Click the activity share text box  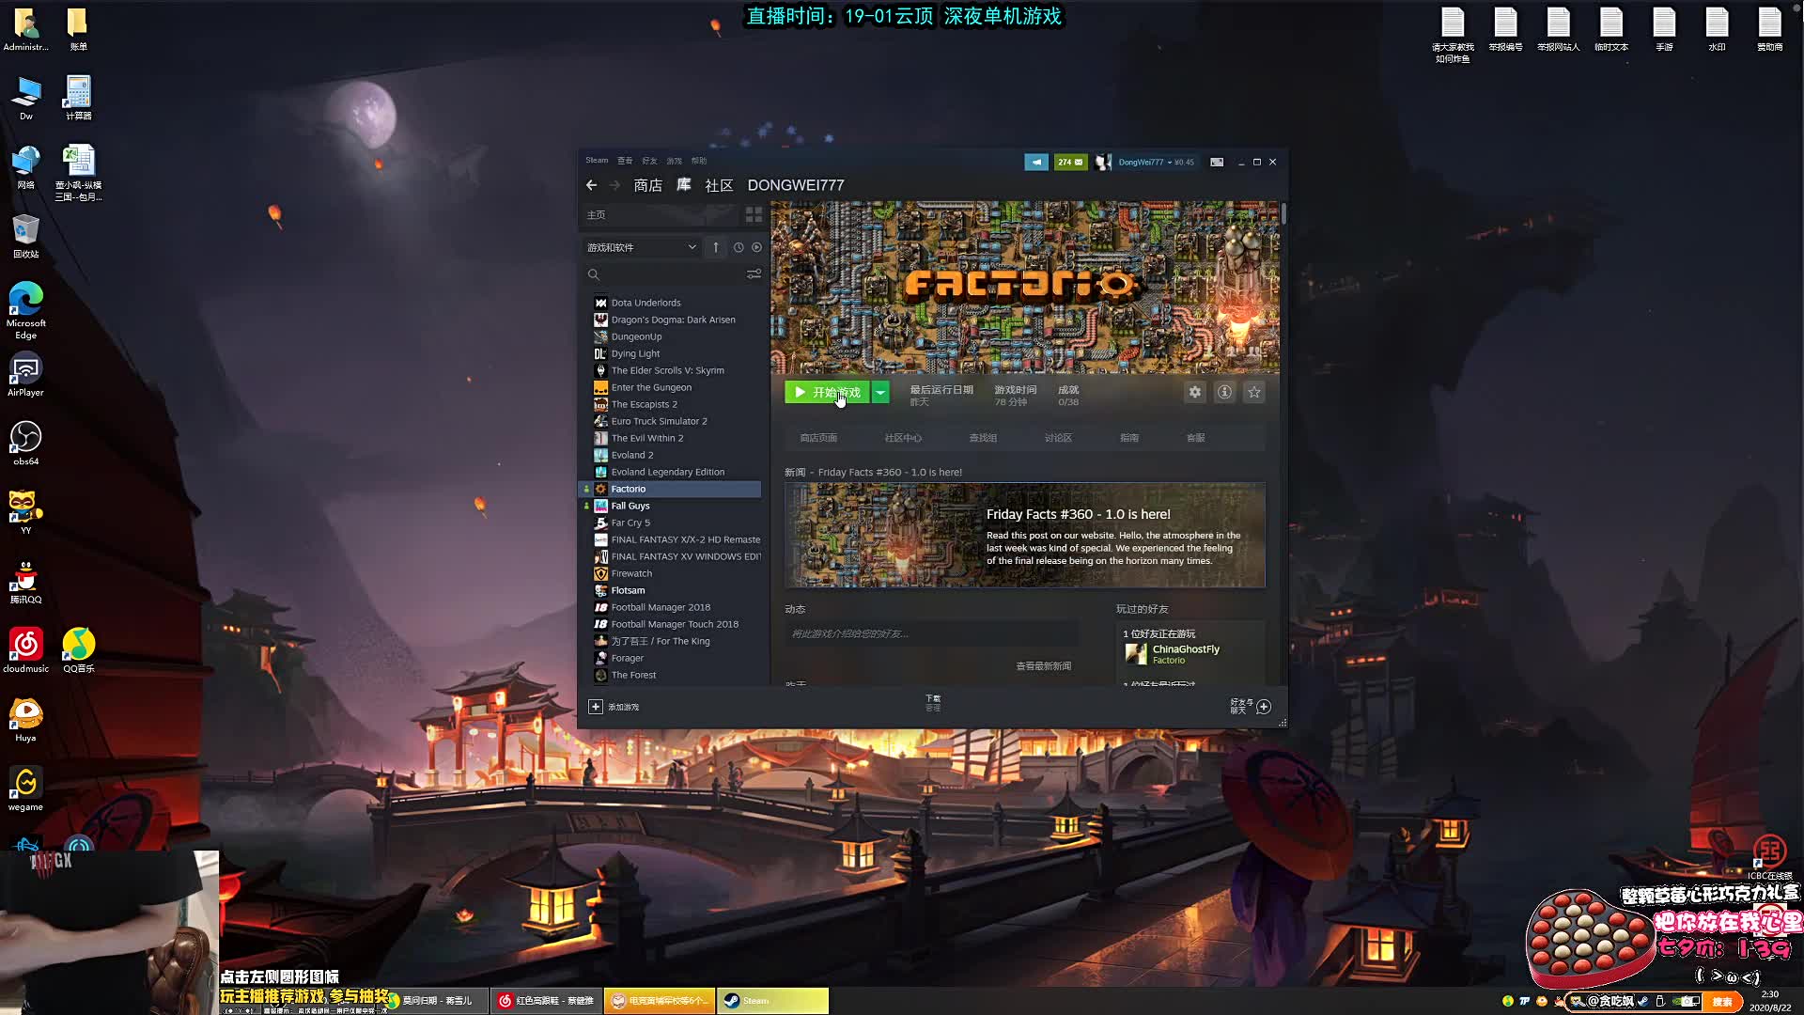931,633
